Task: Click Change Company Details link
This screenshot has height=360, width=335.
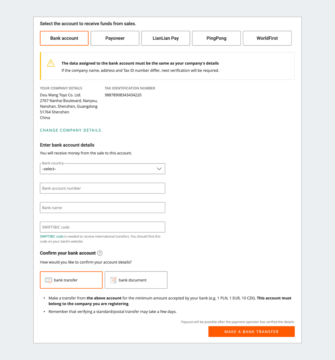Action: 70,130
